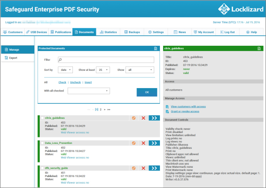This screenshot has width=266, height=188.
Task: Select the dfb_security_guide checkbox
Action: click(x=42, y=168)
